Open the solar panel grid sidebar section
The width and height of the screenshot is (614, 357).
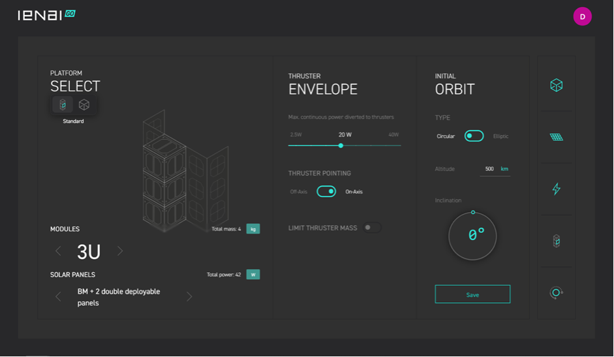556,137
